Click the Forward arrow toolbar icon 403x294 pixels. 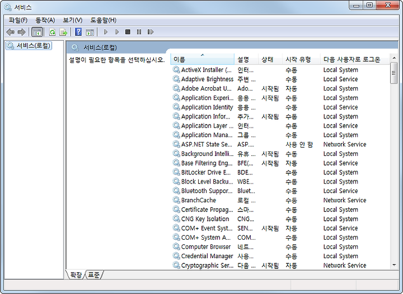tap(22, 32)
